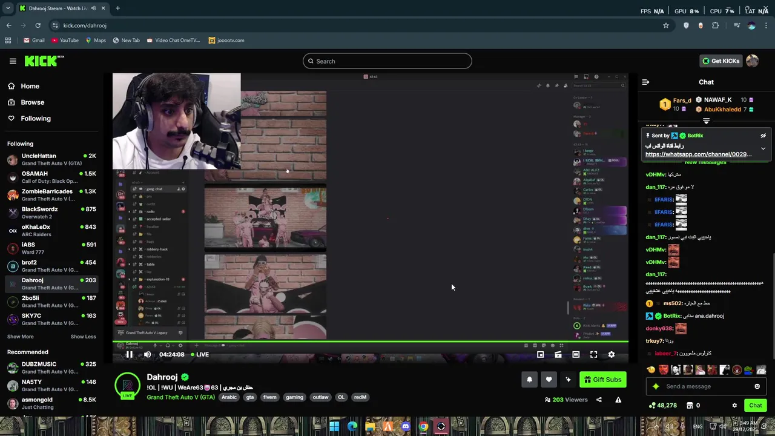Open emoji picker in message box

click(757, 386)
